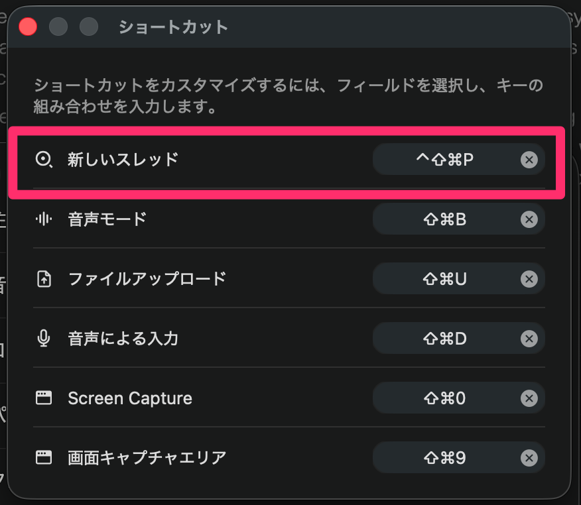Focus the ⇧⌘D shortcut field
The height and width of the screenshot is (505, 581).
click(445, 339)
